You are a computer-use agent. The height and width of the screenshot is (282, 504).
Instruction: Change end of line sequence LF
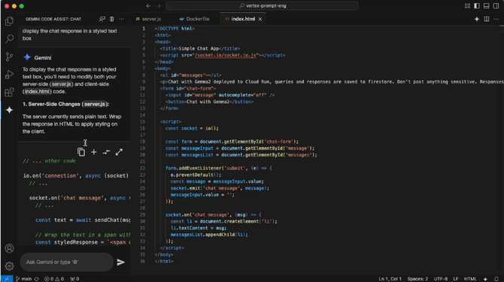(x=455, y=279)
